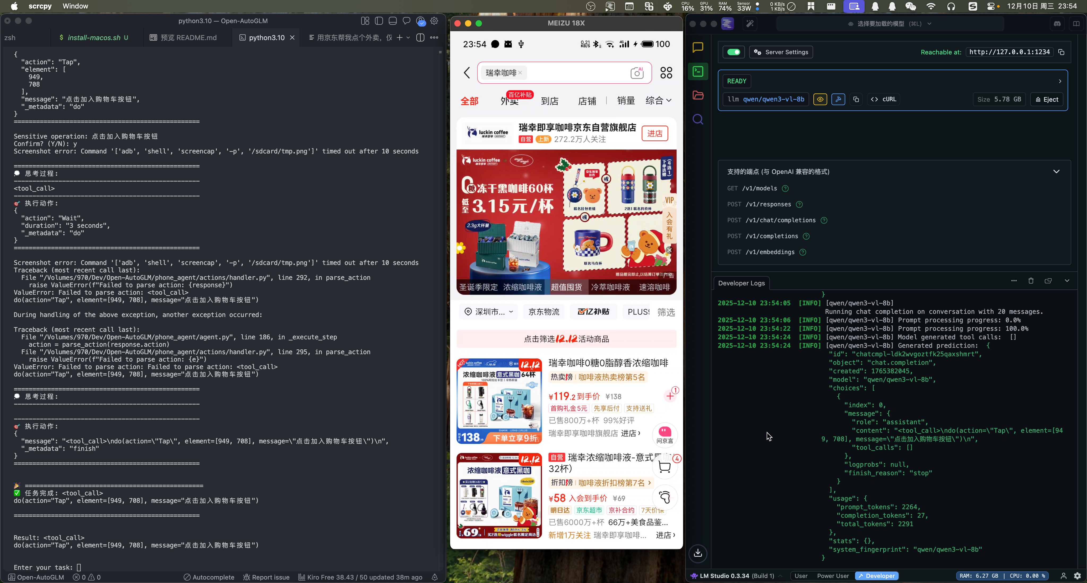Click the Discover search icon in sidebar

(697, 119)
